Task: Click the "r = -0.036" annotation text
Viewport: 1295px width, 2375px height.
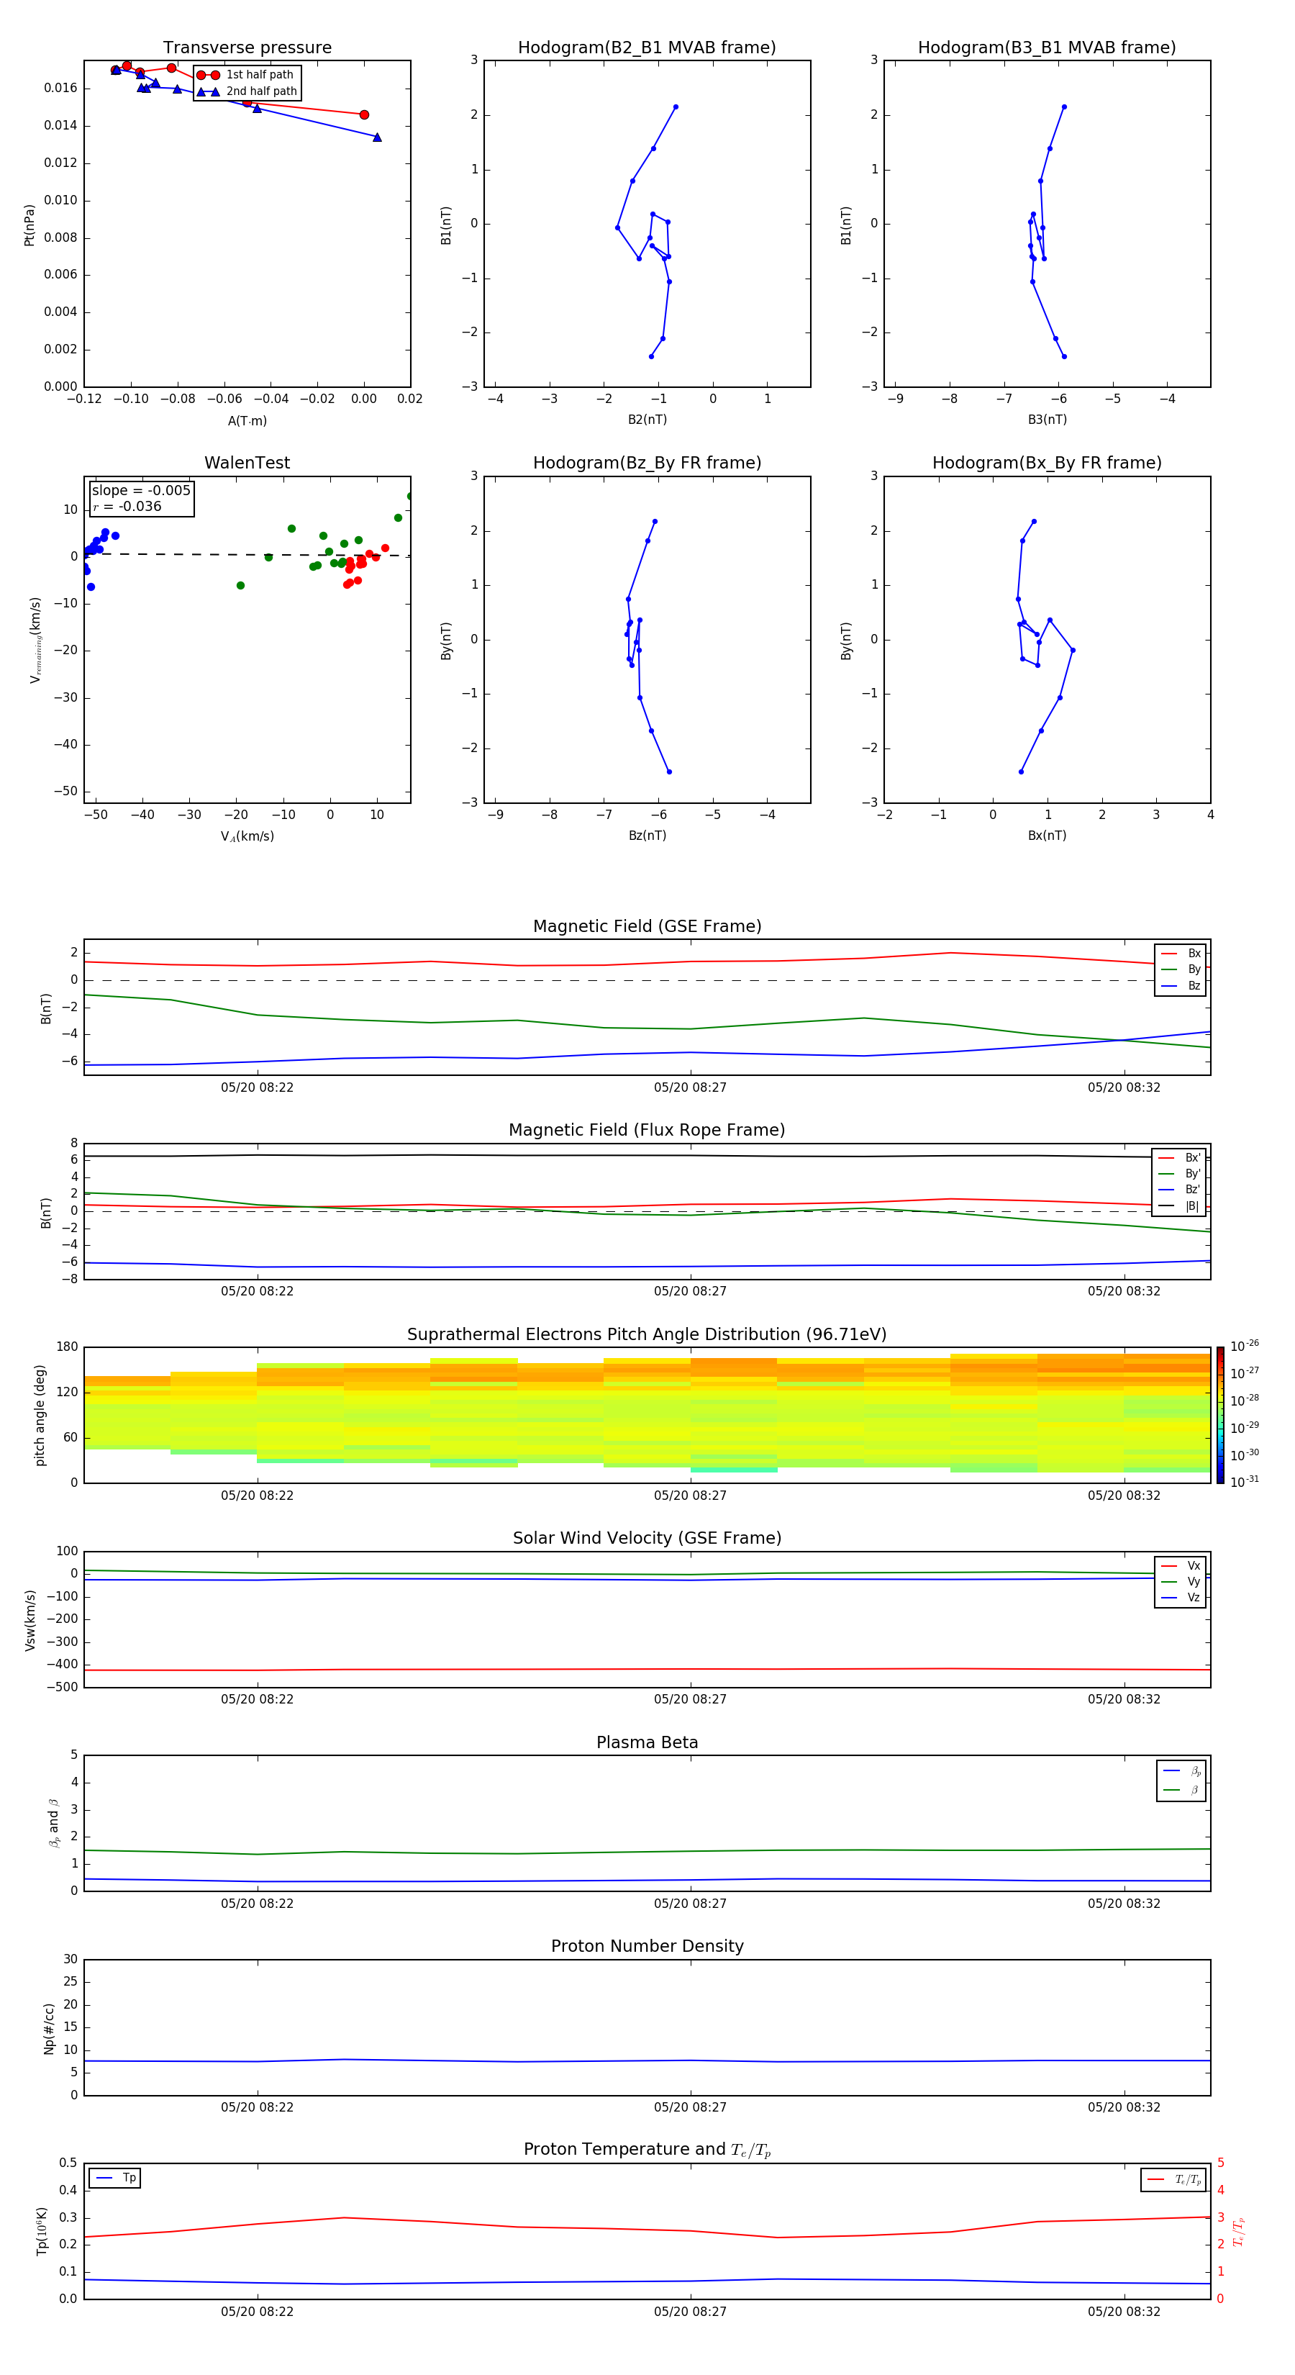Action: (x=127, y=507)
